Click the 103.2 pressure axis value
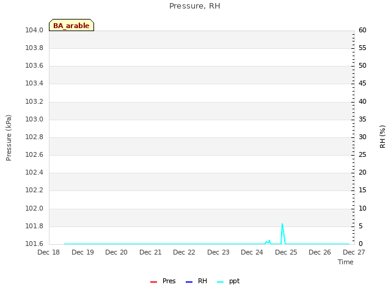Image resolution: width=391 pixels, height=293 pixels. point(34,102)
